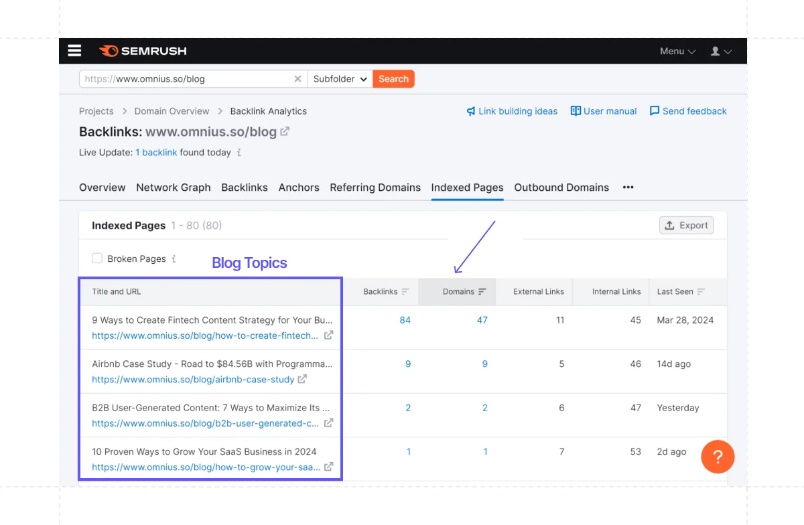Viewport: 804px width, 525px height.
Task: Switch to the Referring Domains tab
Action: pyautogui.click(x=375, y=187)
